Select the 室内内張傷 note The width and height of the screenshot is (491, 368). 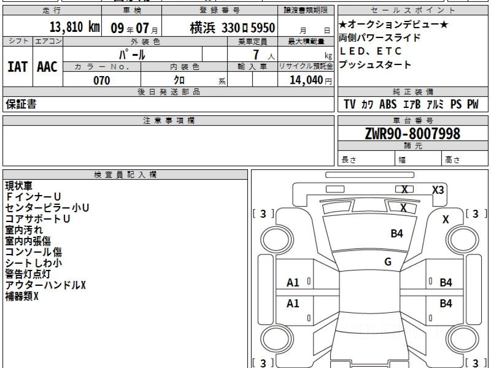tap(28, 241)
